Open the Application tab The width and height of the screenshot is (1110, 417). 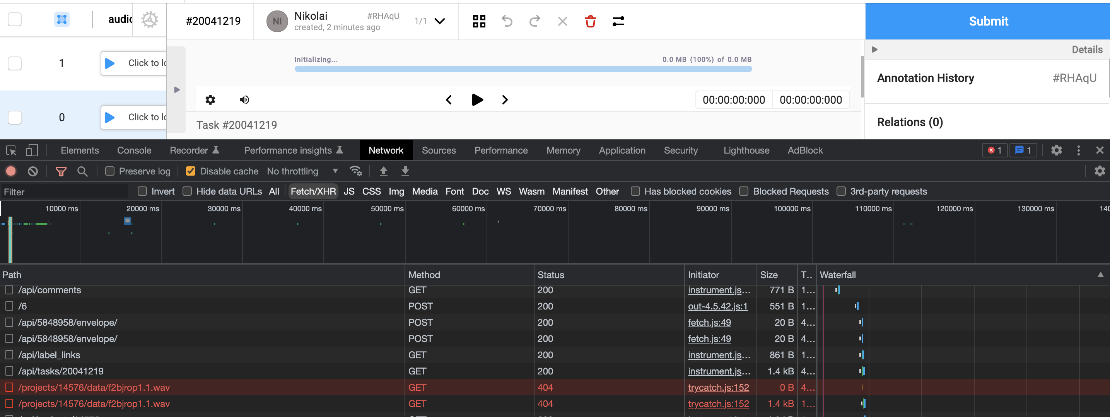[x=622, y=150]
